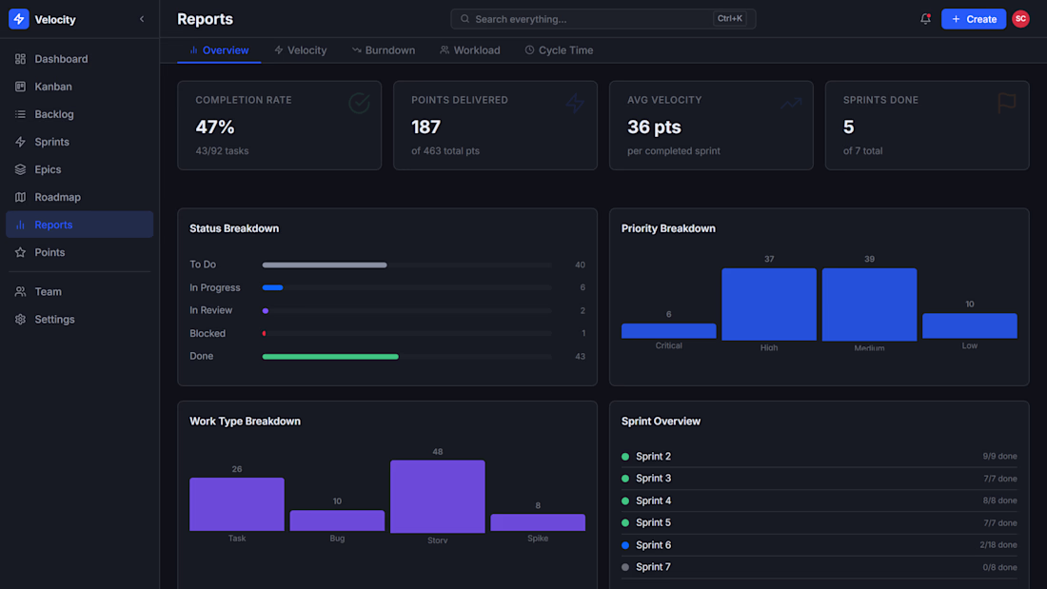
Task: Select the Sprint 6 row
Action: pyautogui.click(x=820, y=545)
